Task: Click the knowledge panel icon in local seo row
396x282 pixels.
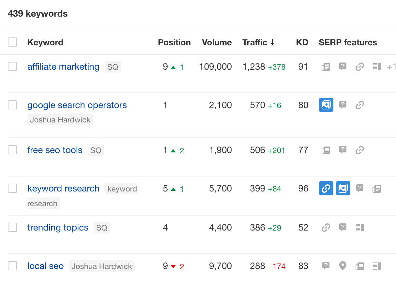Action: click(377, 266)
